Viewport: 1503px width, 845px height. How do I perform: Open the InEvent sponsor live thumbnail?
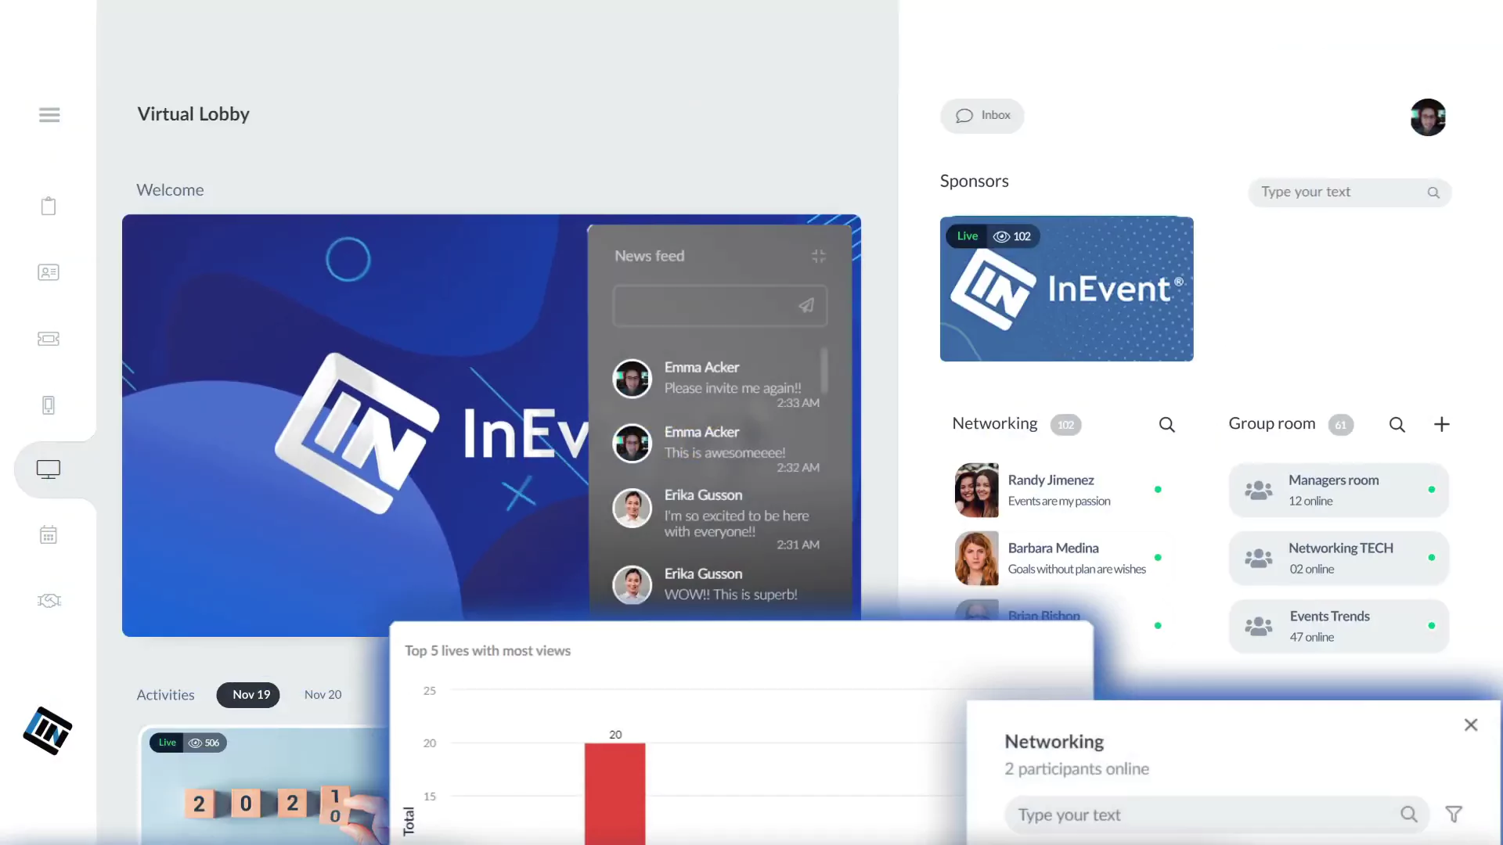[x=1066, y=289]
